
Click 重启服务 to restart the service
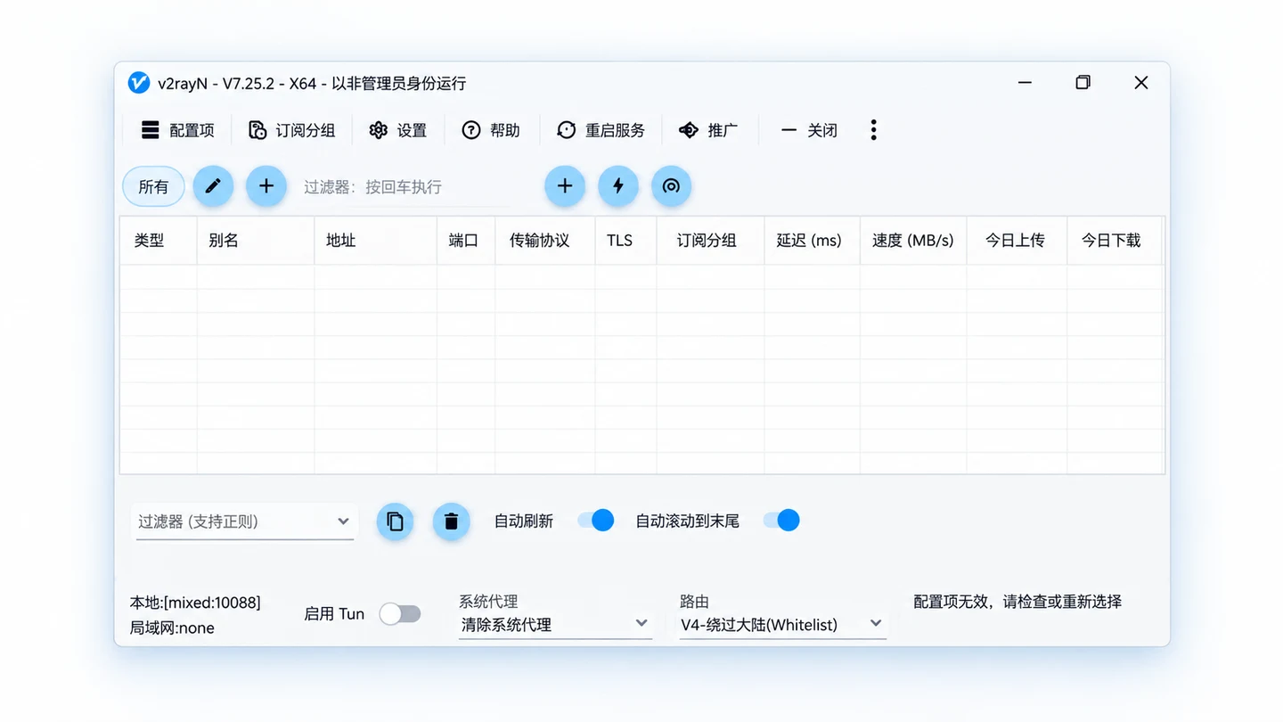(601, 130)
